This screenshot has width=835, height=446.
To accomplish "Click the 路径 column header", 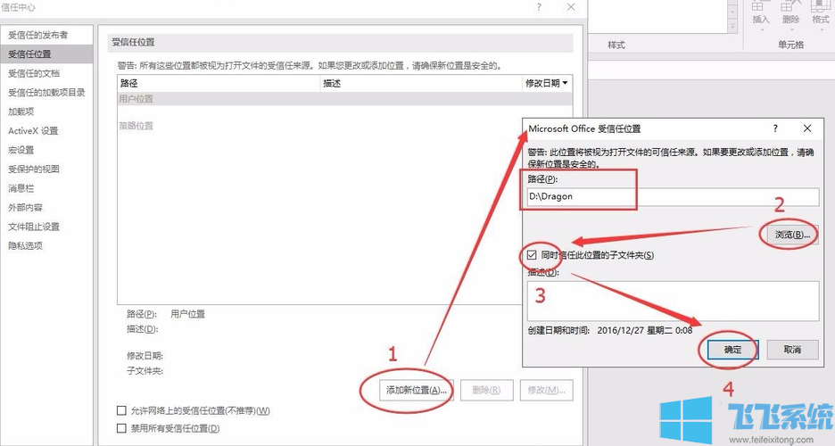I will pos(219,83).
